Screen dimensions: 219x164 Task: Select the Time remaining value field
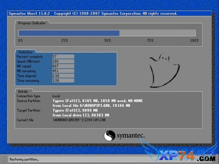click(x=63, y=81)
